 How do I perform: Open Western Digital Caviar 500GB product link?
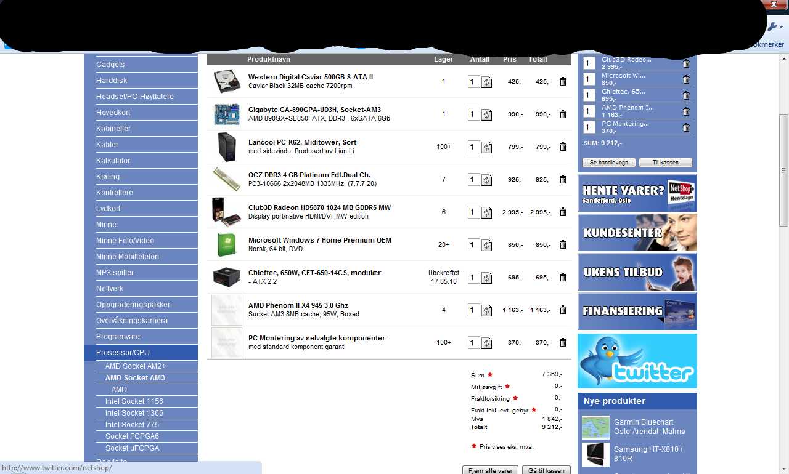tap(311, 77)
